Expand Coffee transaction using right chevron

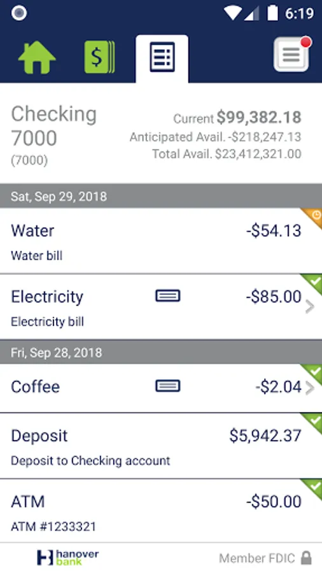point(309,388)
